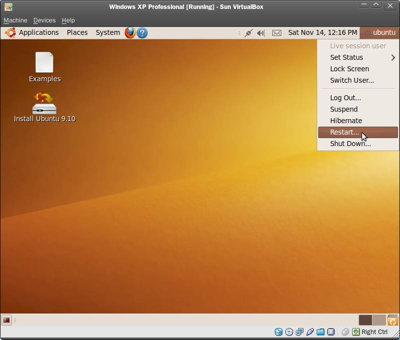Click the Right Ctrl host key label
The image size is (400, 340).
374,332
